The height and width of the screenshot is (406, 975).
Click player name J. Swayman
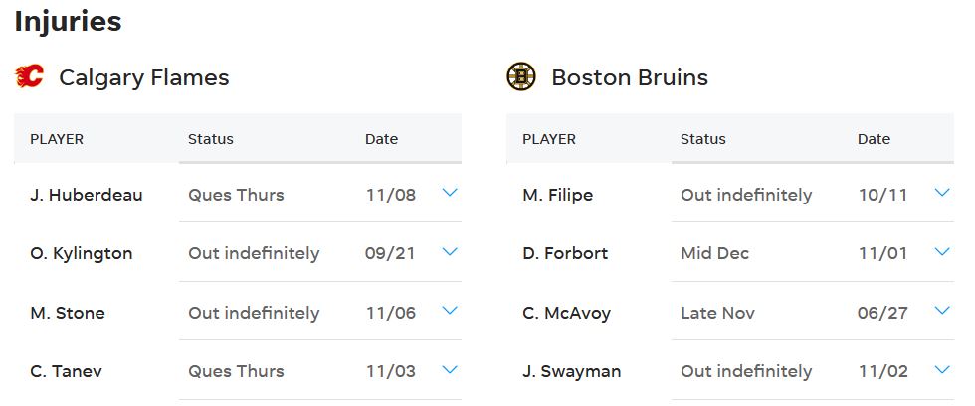point(571,372)
